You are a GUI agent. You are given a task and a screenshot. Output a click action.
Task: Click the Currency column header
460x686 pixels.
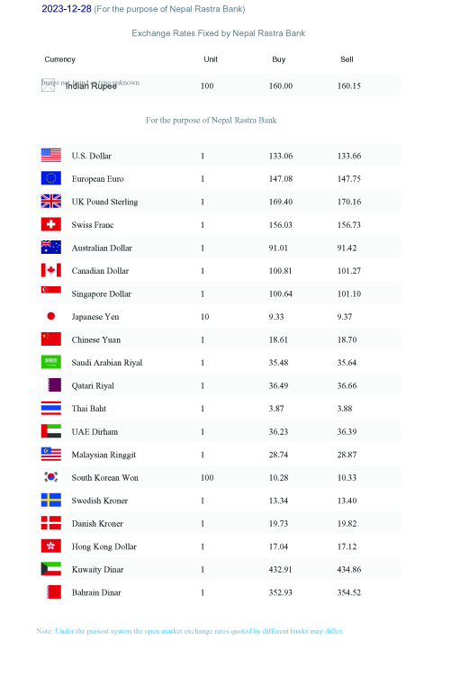pos(60,59)
